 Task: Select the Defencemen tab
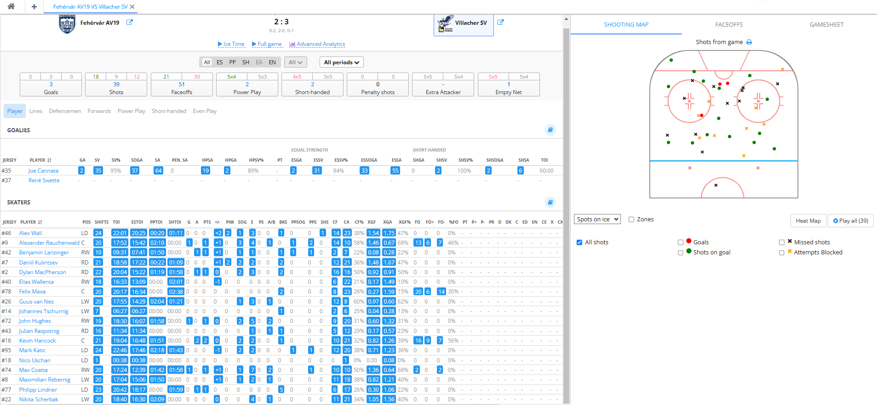(x=65, y=111)
